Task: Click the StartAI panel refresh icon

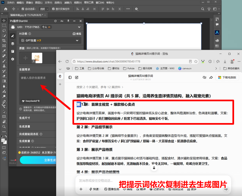Action: (x=56, y=21)
